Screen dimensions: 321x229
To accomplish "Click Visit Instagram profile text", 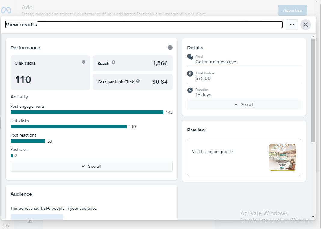I will [212, 152].
